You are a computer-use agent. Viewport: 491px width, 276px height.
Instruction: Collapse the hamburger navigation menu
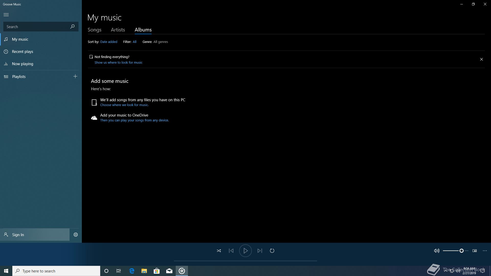(6, 15)
